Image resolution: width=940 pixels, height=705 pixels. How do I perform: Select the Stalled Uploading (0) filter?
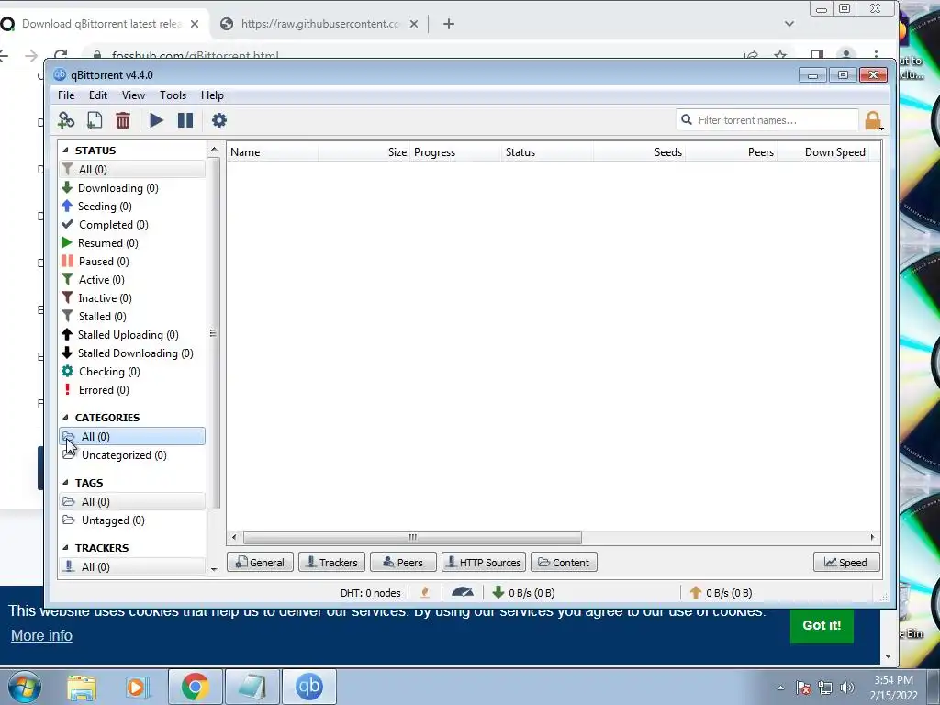pyautogui.click(x=132, y=335)
